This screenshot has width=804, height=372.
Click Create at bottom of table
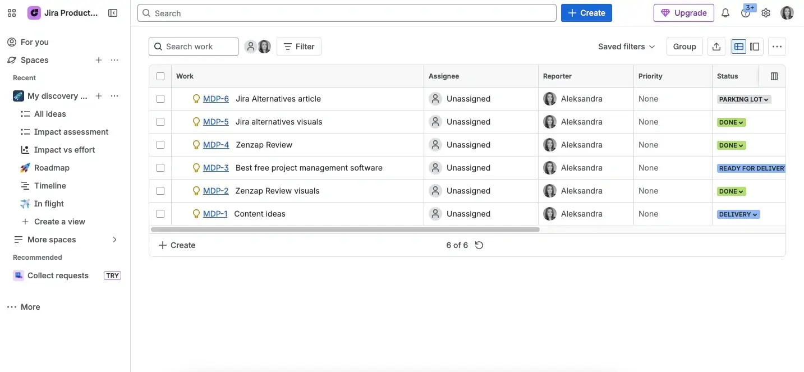click(x=177, y=245)
